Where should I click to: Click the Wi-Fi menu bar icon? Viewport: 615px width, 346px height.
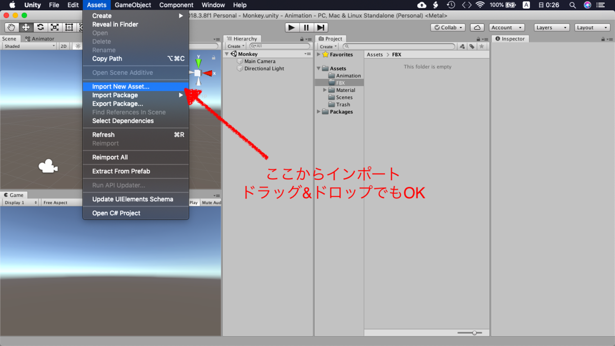[480, 5]
